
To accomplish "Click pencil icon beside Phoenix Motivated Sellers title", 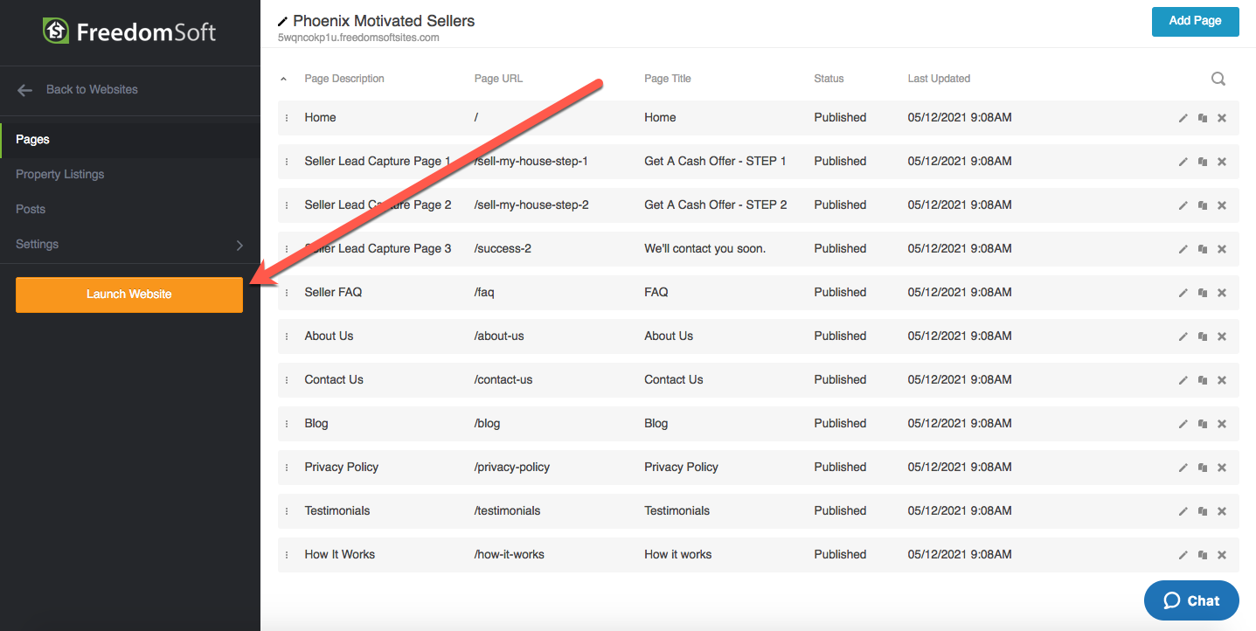I will (x=282, y=21).
